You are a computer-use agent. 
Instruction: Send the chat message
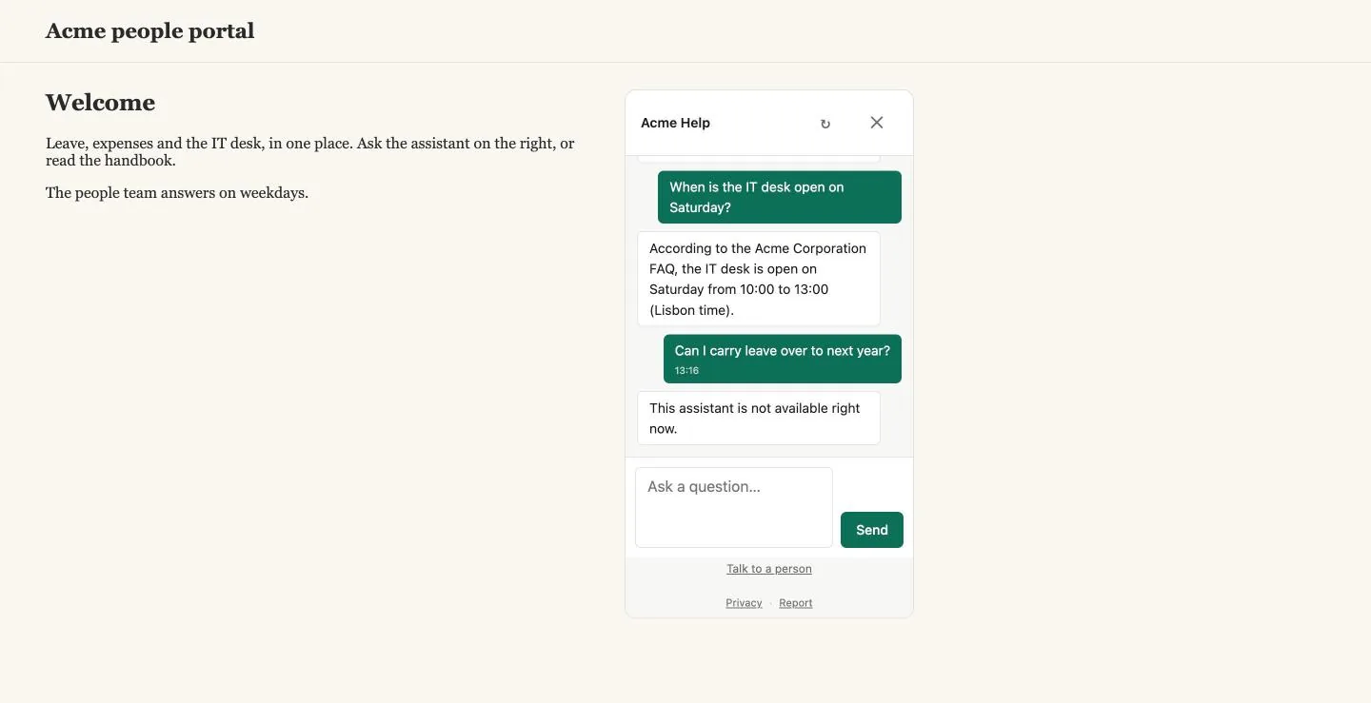tap(871, 530)
